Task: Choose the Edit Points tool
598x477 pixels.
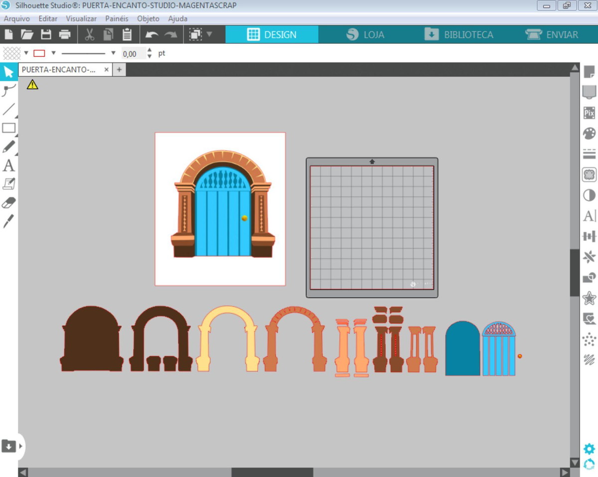Action: (9, 90)
